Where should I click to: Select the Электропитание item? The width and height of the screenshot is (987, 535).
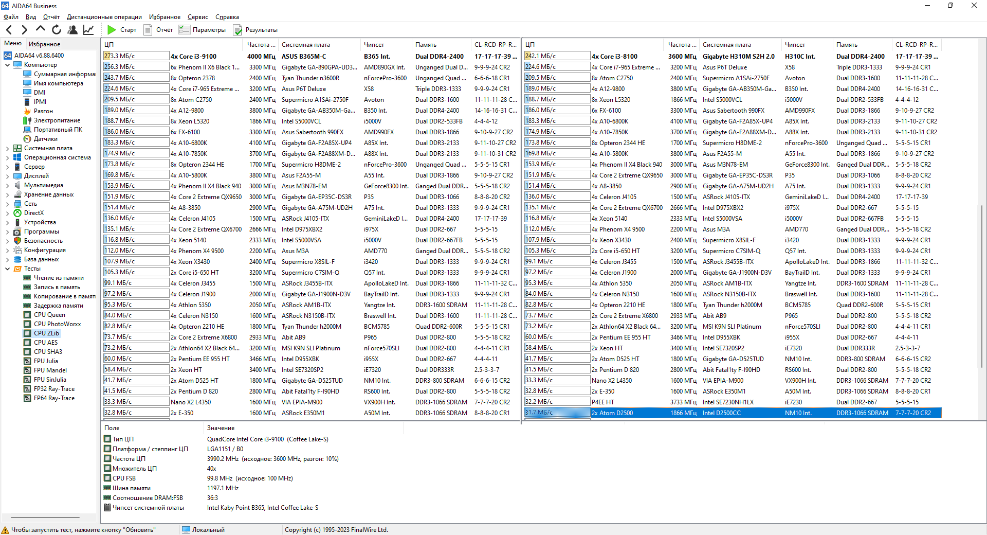(52, 120)
